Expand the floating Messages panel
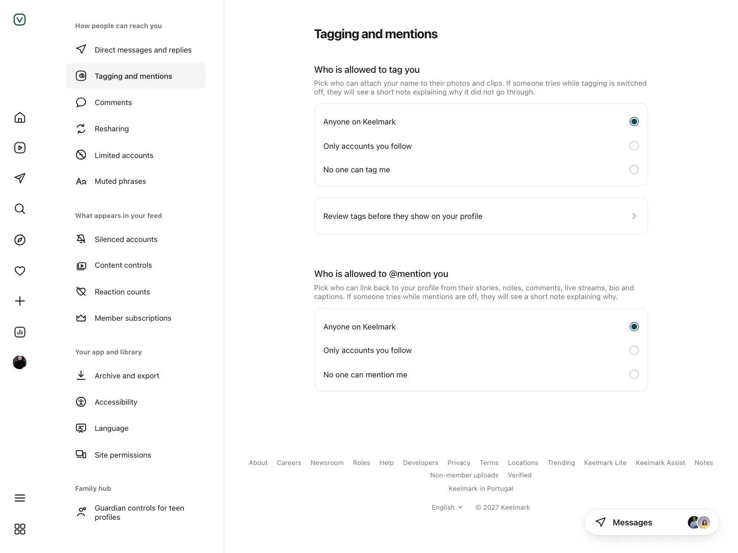The width and height of the screenshot is (738, 553). (x=651, y=522)
